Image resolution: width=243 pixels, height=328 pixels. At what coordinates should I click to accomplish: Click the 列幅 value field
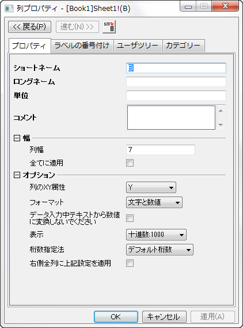(161, 150)
